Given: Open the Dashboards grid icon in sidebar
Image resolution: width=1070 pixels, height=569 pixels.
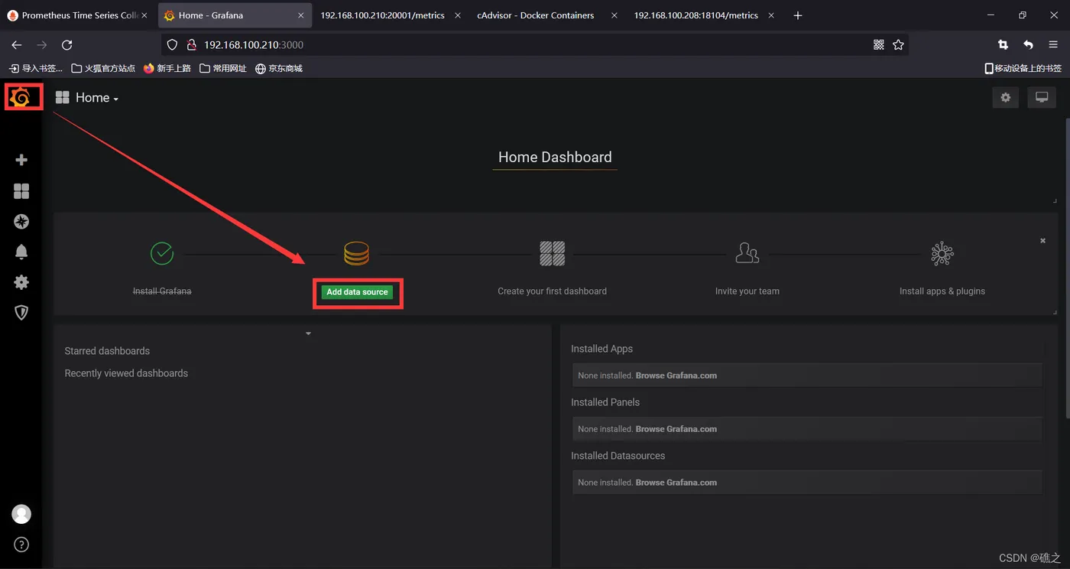Looking at the screenshot, I should [x=21, y=191].
